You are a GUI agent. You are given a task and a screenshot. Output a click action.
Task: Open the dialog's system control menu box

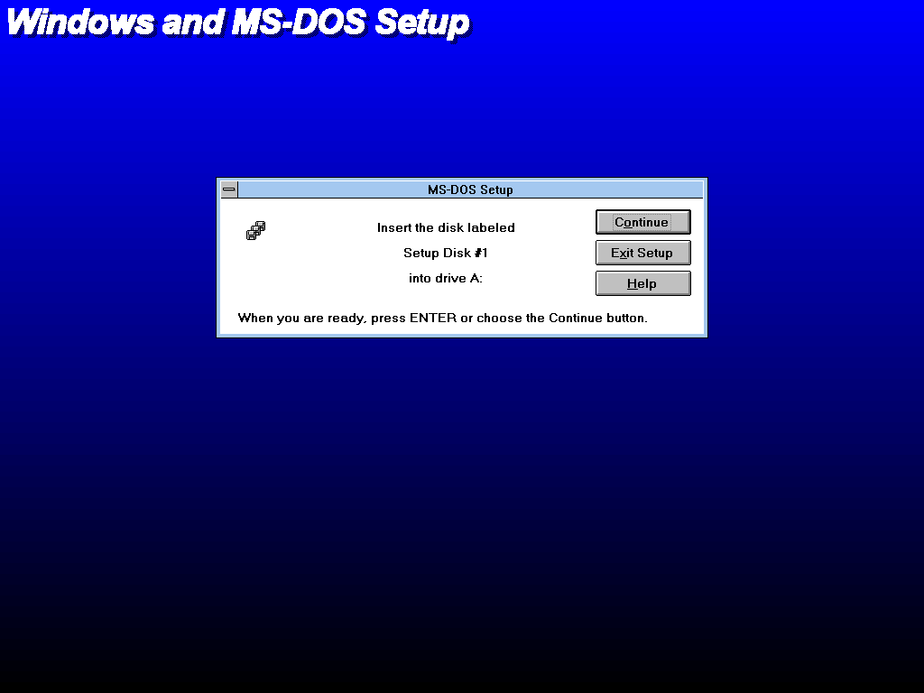click(x=229, y=189)
